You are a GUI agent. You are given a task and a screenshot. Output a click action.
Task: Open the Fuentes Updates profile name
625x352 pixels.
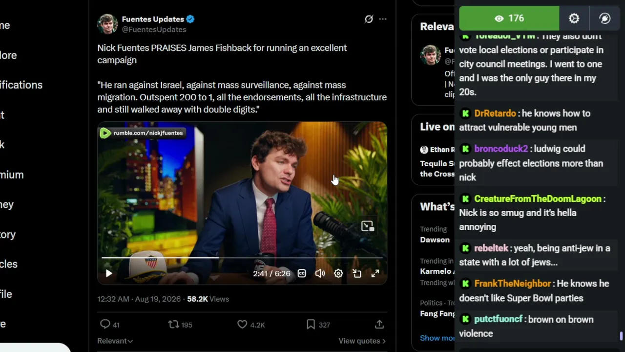tap(153, 19)
